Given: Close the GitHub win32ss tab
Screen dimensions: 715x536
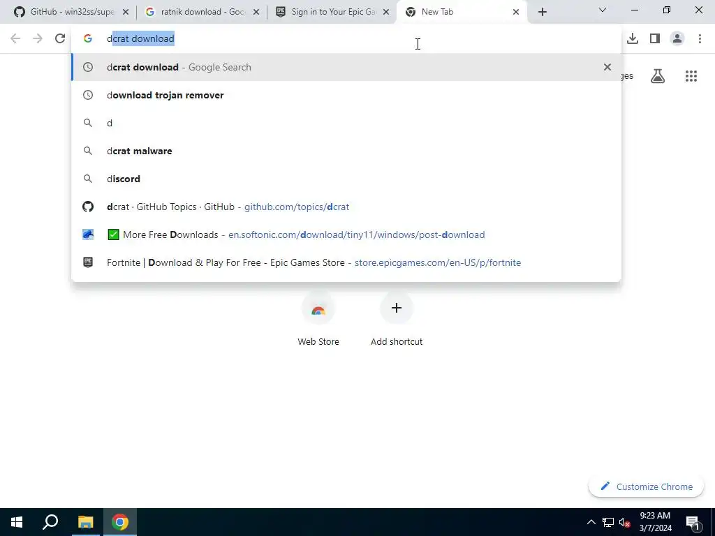Looking at the screenshot, I should click(126, 12).
